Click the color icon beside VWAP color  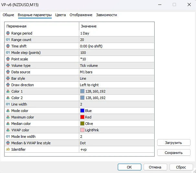(x=8, y=130)
